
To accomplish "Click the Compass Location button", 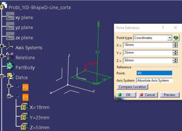I will [x=132, y=87].
